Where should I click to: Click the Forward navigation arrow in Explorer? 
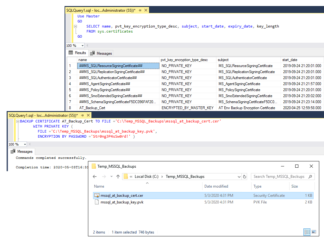(x=104, y=177)
